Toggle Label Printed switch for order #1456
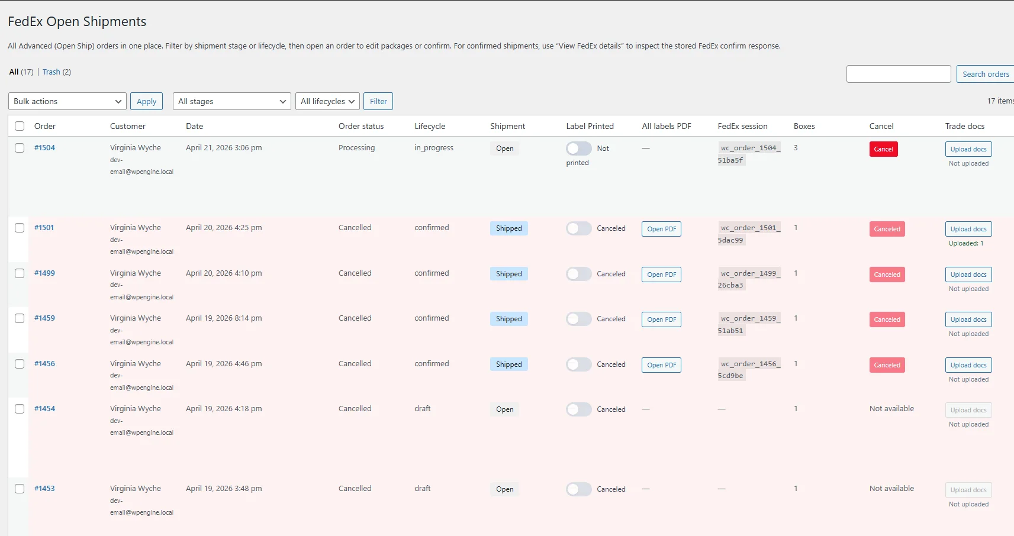The height and width of the screenshot is (536, 1014). tap(578, 364)
